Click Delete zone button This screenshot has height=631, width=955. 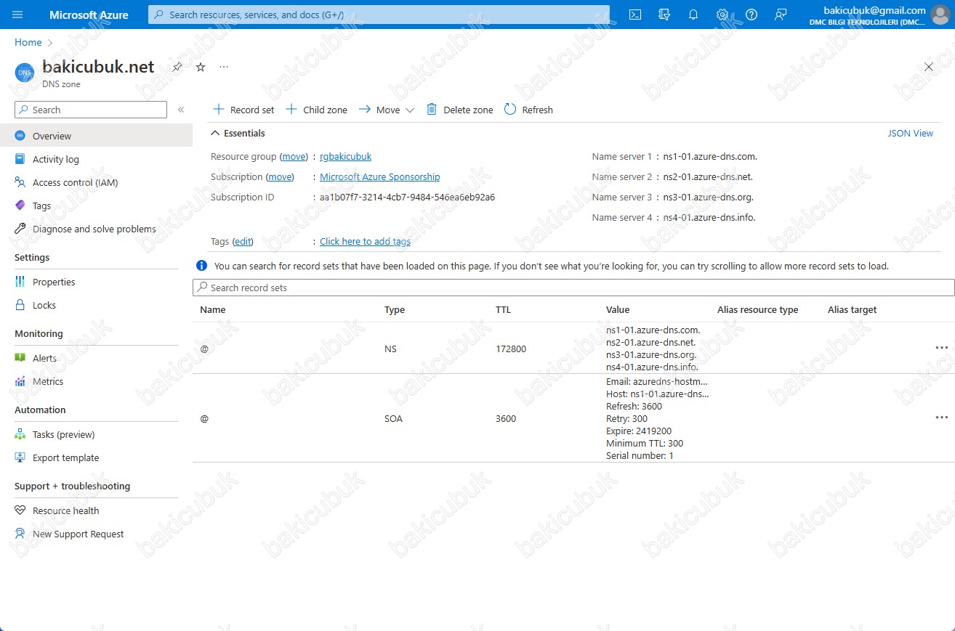tap(459, 110)
